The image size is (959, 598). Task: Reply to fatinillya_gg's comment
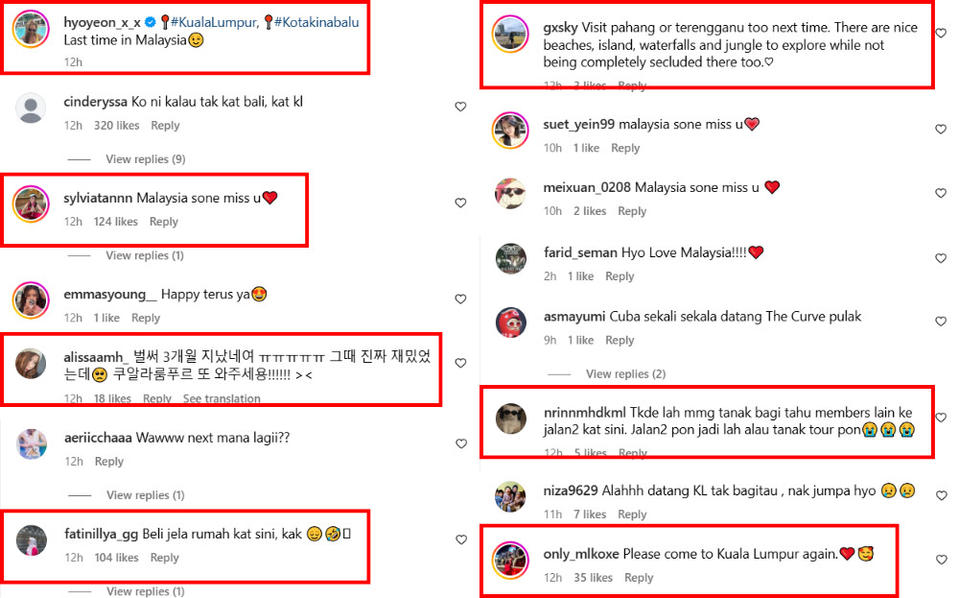coord(165,558)
